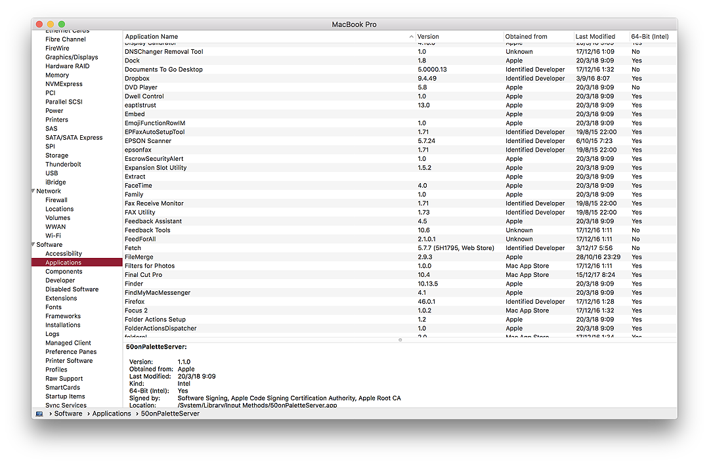This screenshot has height=464, width=709.
Task: Select the highlighted Applications item
Action: coord(77,263)
